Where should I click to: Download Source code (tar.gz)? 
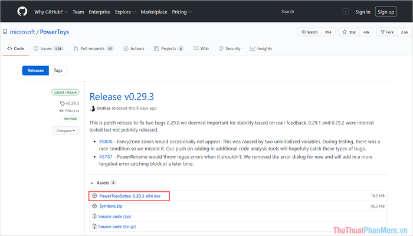[117, 227]
